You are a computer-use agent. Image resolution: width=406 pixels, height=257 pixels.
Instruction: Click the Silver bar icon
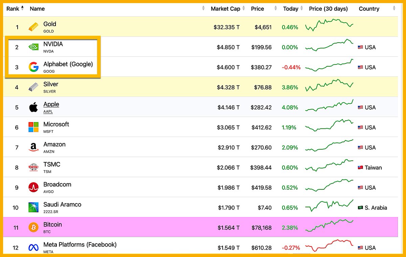point(33,87)
